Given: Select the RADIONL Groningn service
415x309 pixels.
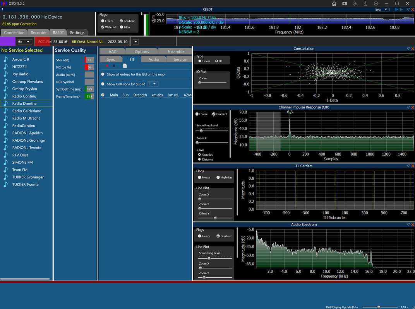Looking at the screenshot, I should 26,140.
